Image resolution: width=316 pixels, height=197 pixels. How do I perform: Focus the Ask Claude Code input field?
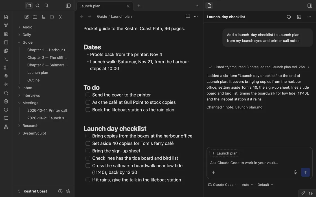point(259,163)
